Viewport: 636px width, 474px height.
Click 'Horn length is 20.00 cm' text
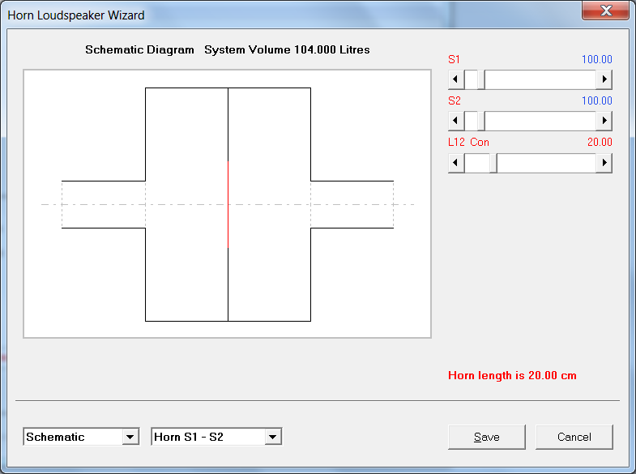512,375
